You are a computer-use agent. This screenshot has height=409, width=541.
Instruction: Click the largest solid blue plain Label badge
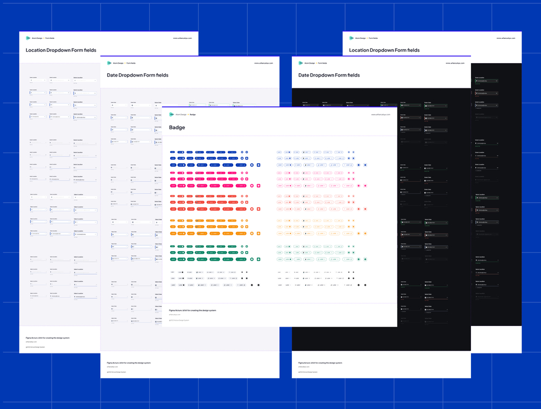pos(173,165)
